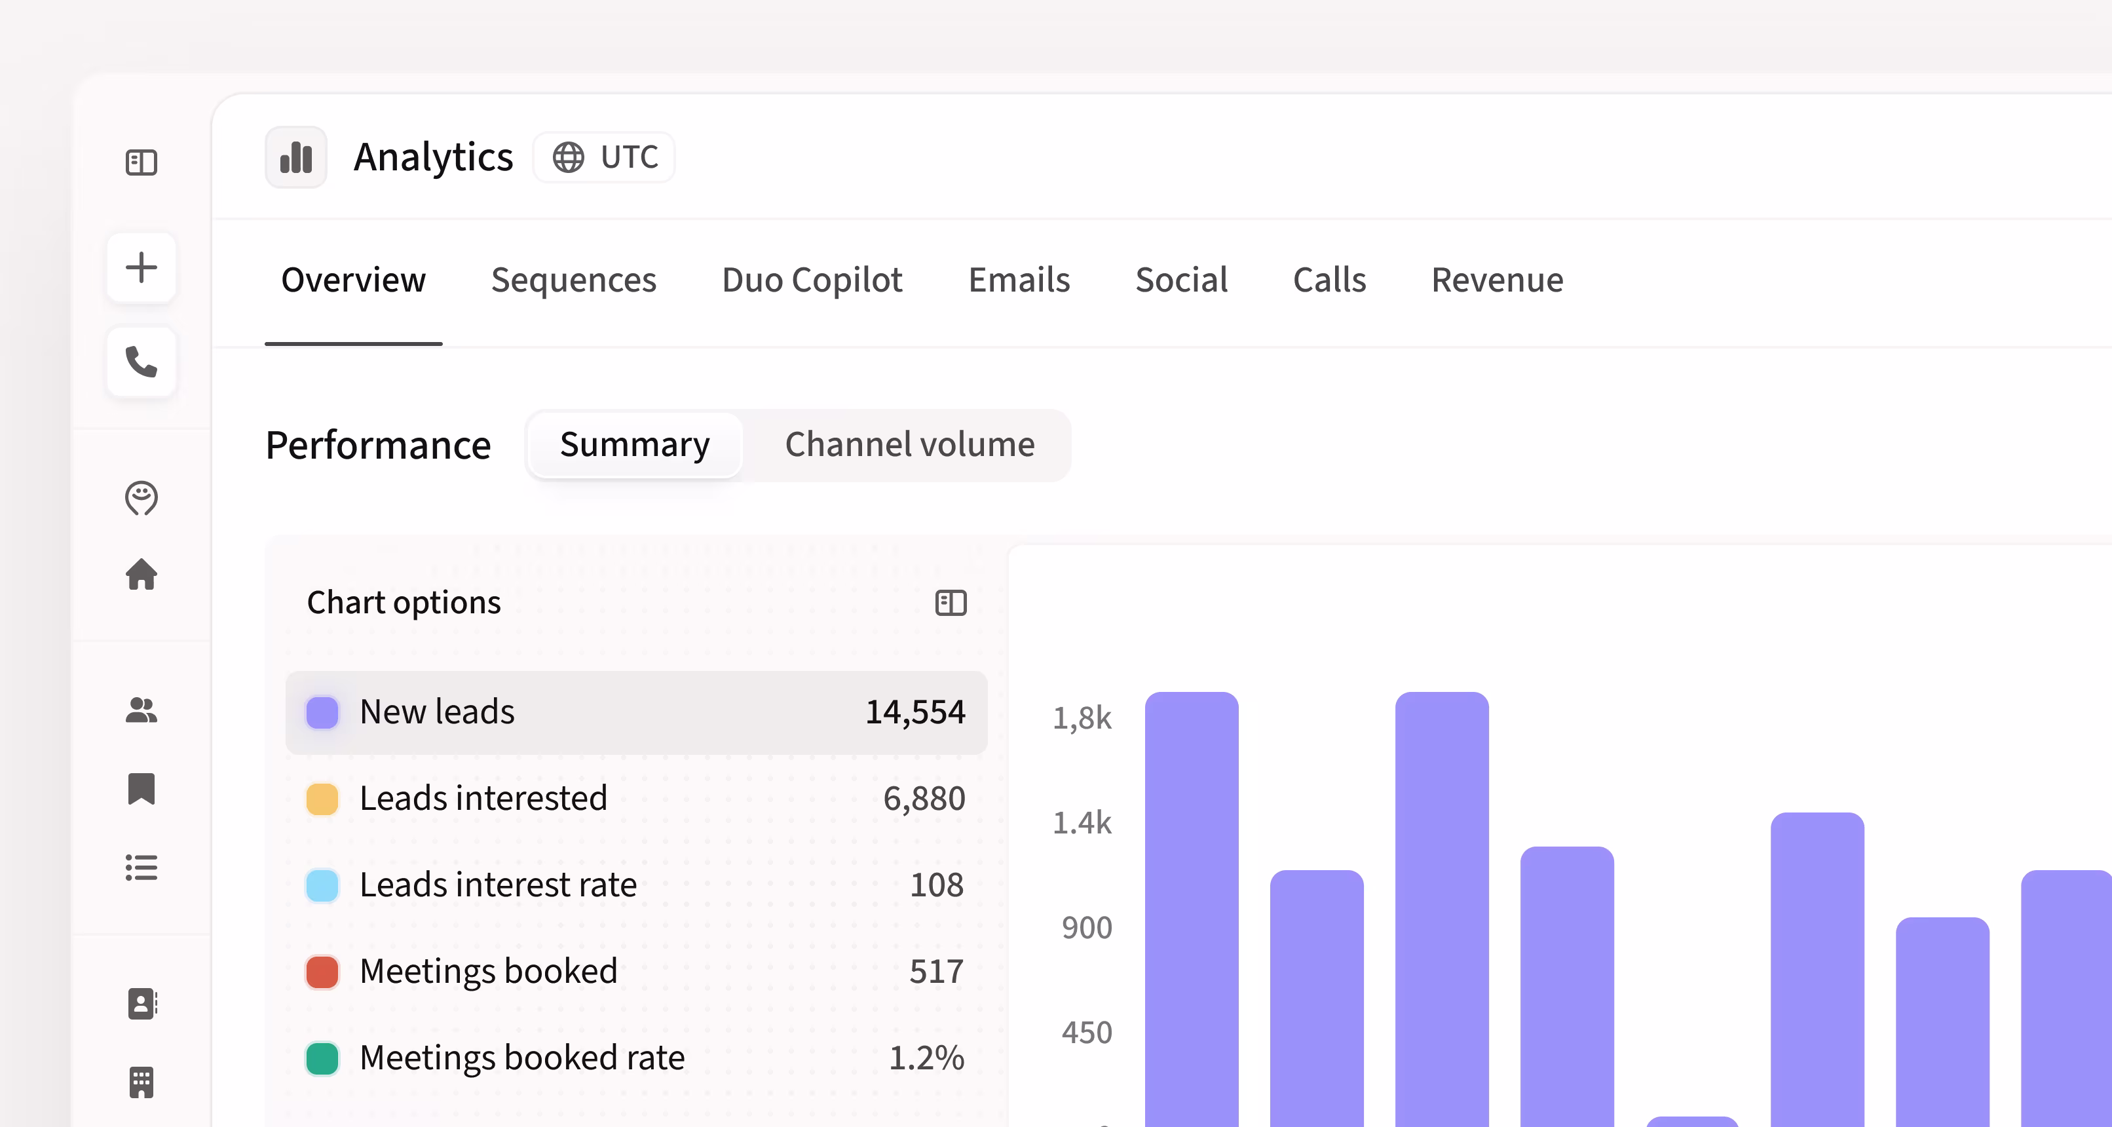Click the Analytics bar chart icon
This screenshot has height=1127, width=2112.
coord(296,157)
